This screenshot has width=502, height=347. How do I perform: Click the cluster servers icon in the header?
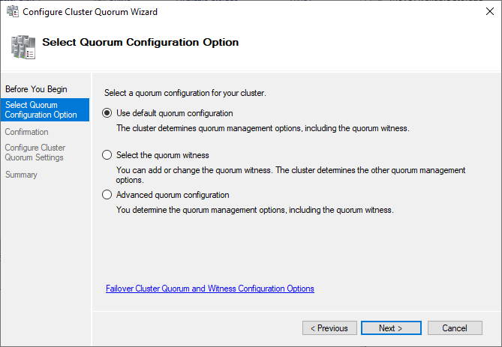23,46
